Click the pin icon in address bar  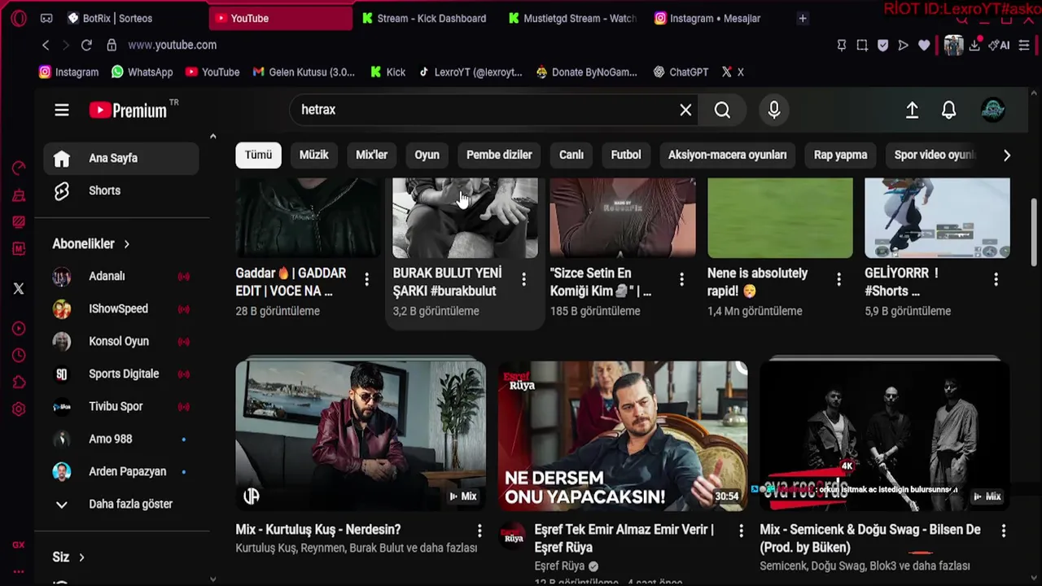point(842,46)
